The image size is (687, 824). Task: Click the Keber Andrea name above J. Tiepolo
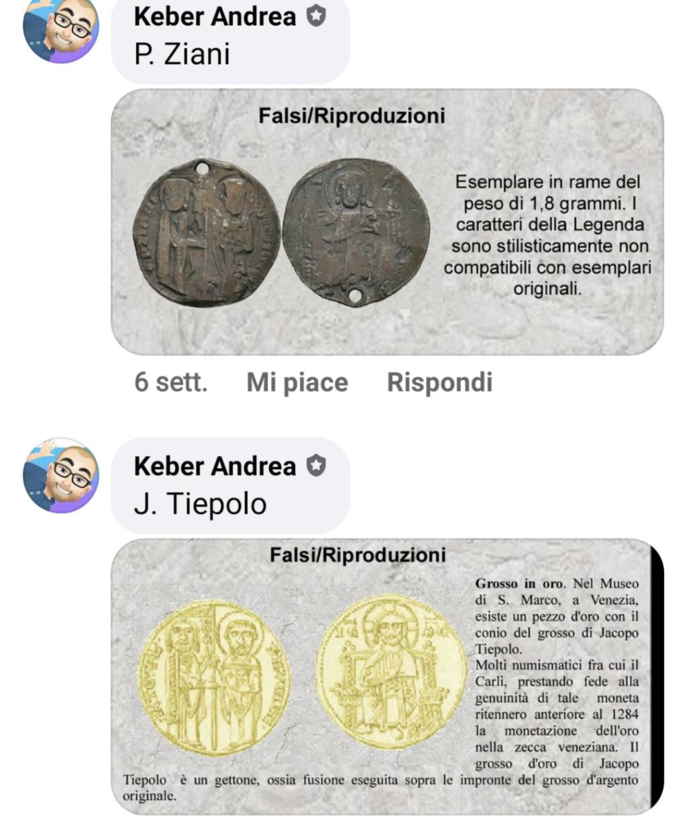point(215,466)
